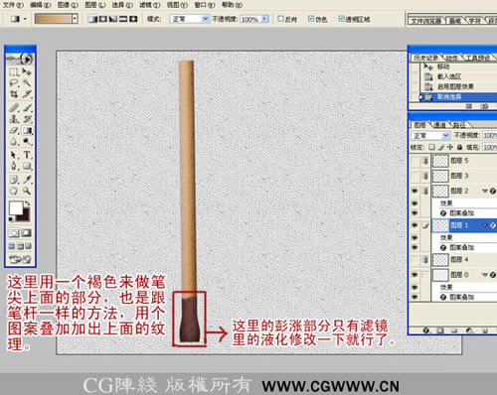Hide 图层 2 with eye icon
Image resolution: width=497 pixels, height=395 pixels.
pyautogui.click(x=414, y=191)
